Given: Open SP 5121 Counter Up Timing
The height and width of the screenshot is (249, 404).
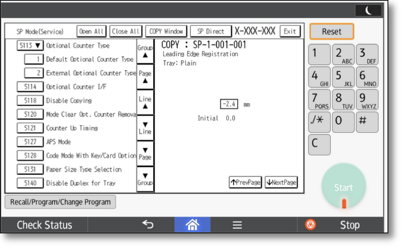Looking at the screenshot, I should point(30,128).
